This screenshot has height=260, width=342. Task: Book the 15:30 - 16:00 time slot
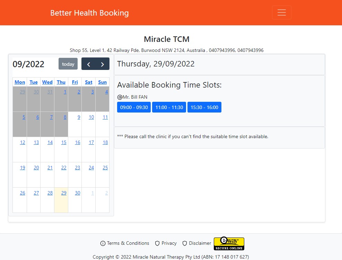click(x=204, y=107)
